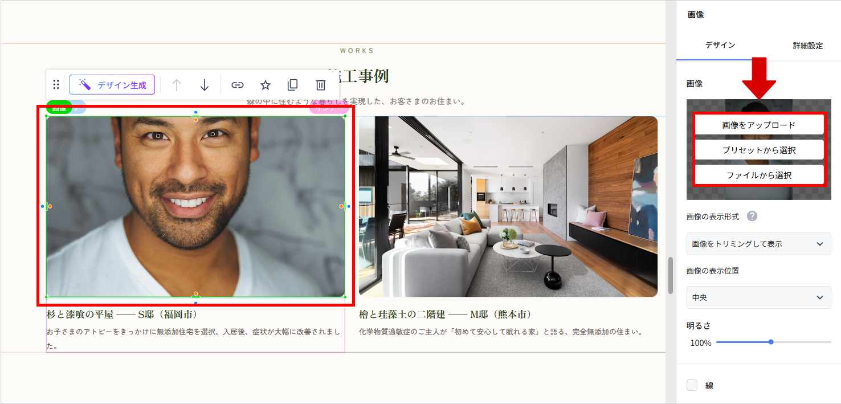Click the link chain icon in toolbar
This screenshot has height=404, width=841.
(x=237, y=85)
